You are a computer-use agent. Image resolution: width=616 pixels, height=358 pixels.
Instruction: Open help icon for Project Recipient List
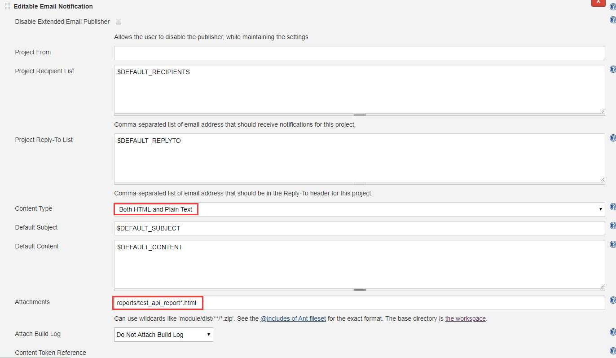click(613, 70)
